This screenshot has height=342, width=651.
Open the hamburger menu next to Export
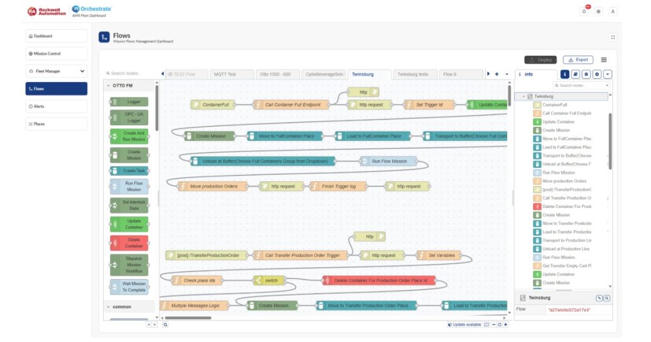coord(604,60)
